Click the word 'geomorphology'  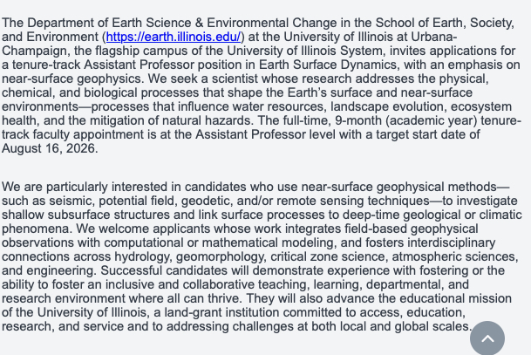point(221,256)
